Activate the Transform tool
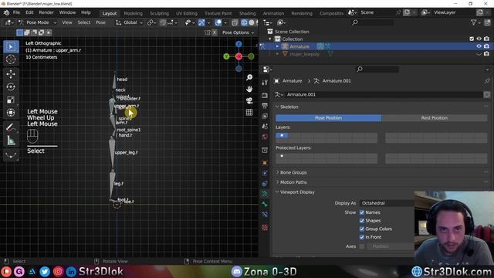The width and height of the screenshot is (494, 278). pyautogui.click(x=11, y=113)
